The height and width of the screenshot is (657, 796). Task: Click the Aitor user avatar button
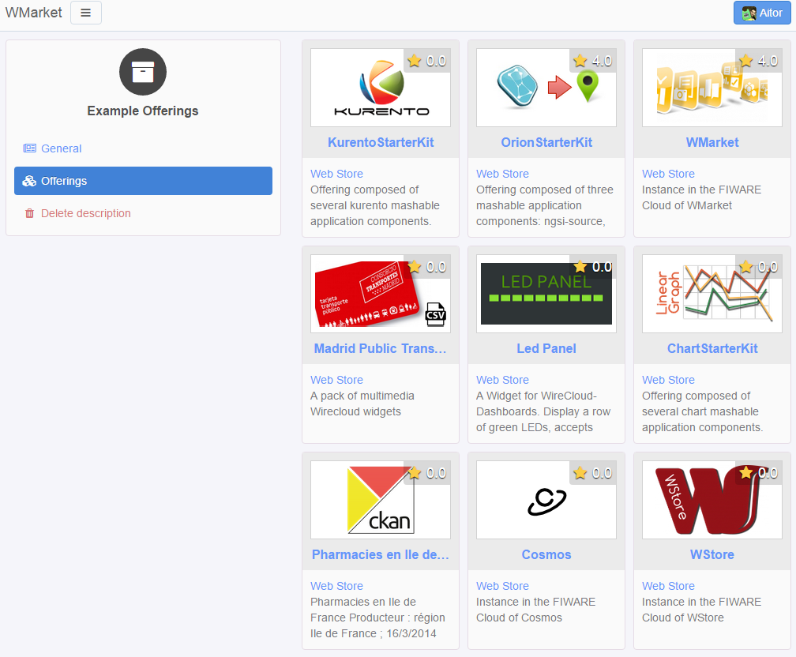pyautogui.click(x=762, y=13)
